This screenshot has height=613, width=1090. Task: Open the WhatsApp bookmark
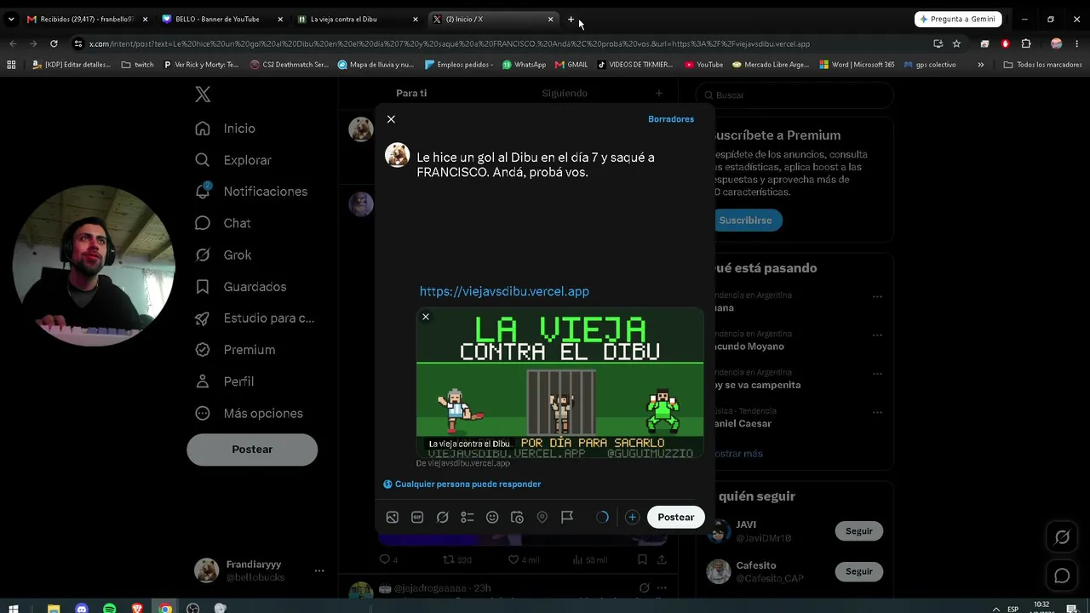(x=524, y=65)
